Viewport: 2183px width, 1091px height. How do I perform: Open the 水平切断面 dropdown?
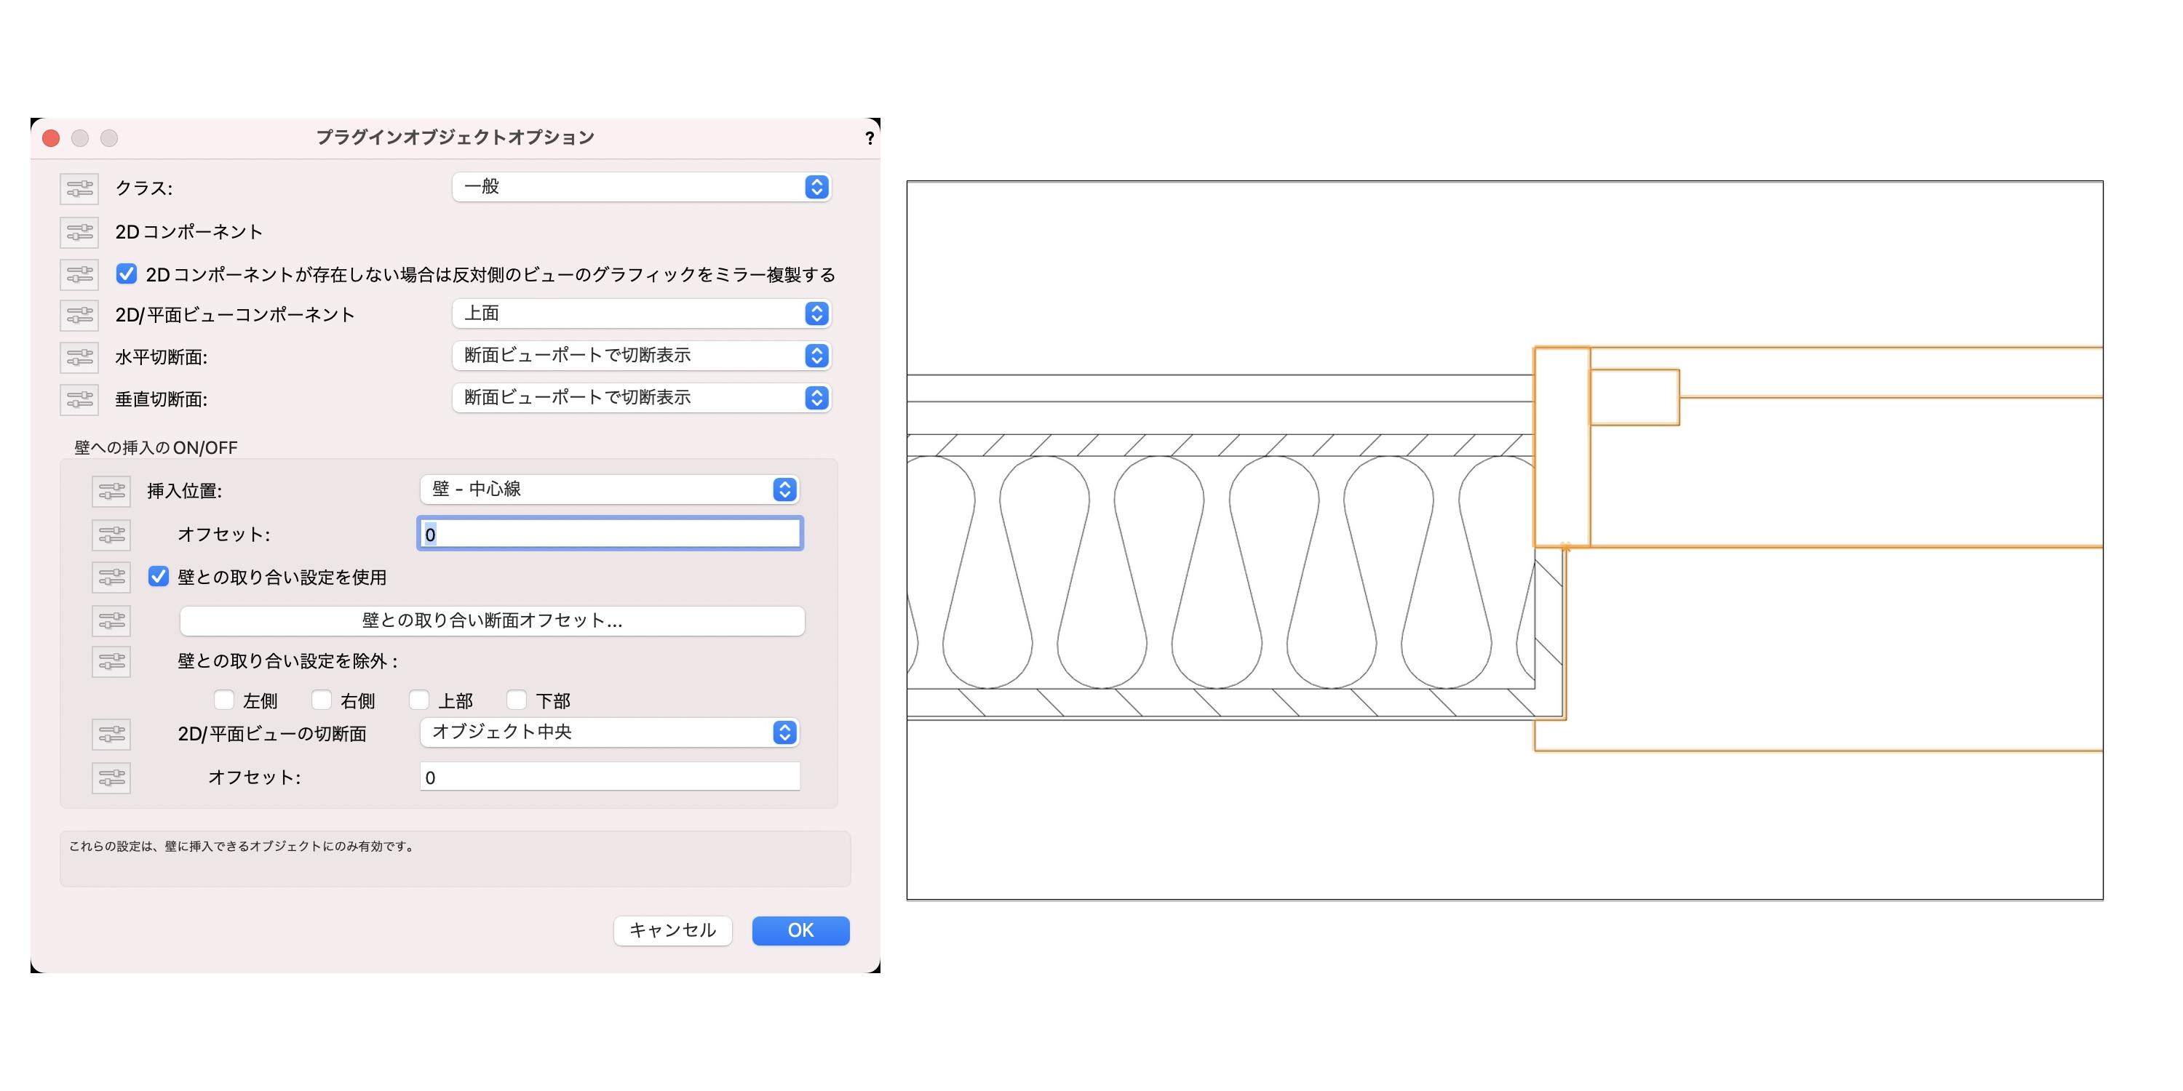click(642, 356)
